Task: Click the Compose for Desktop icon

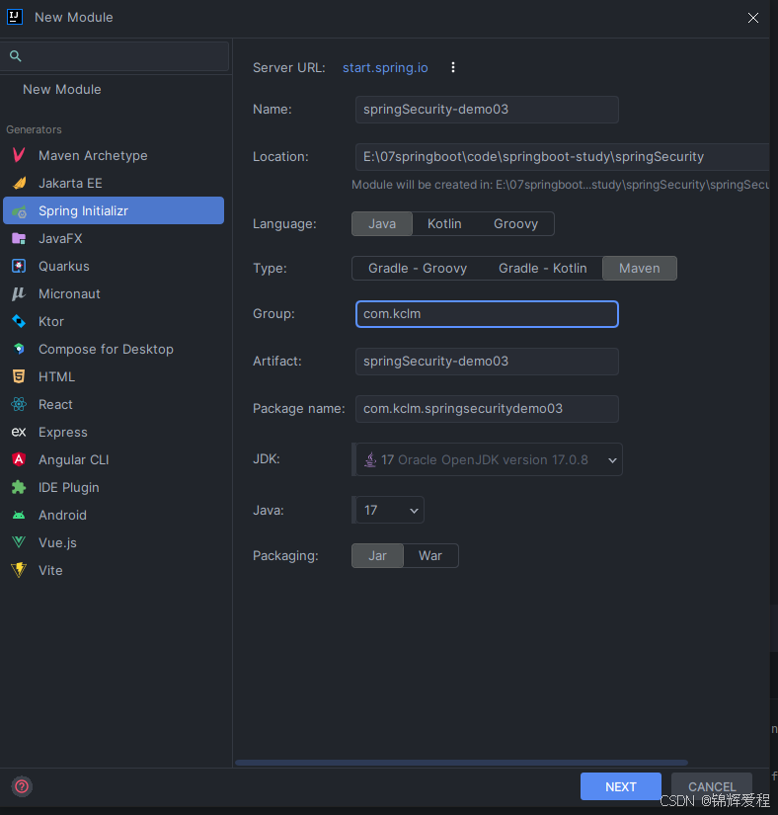Action: click(19, 349)
